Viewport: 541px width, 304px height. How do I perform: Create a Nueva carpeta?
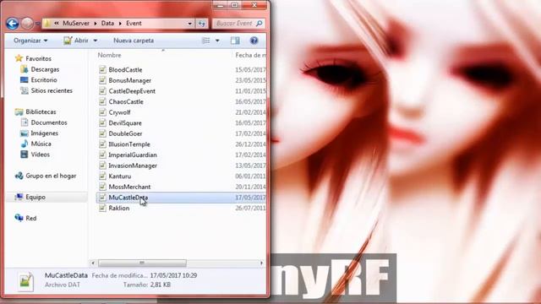134,41
